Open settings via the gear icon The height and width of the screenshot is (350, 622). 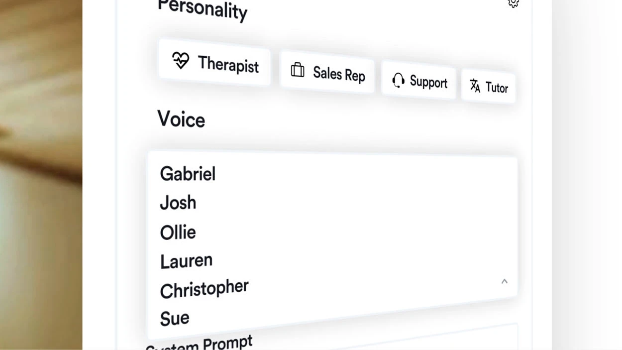(514, 3)
